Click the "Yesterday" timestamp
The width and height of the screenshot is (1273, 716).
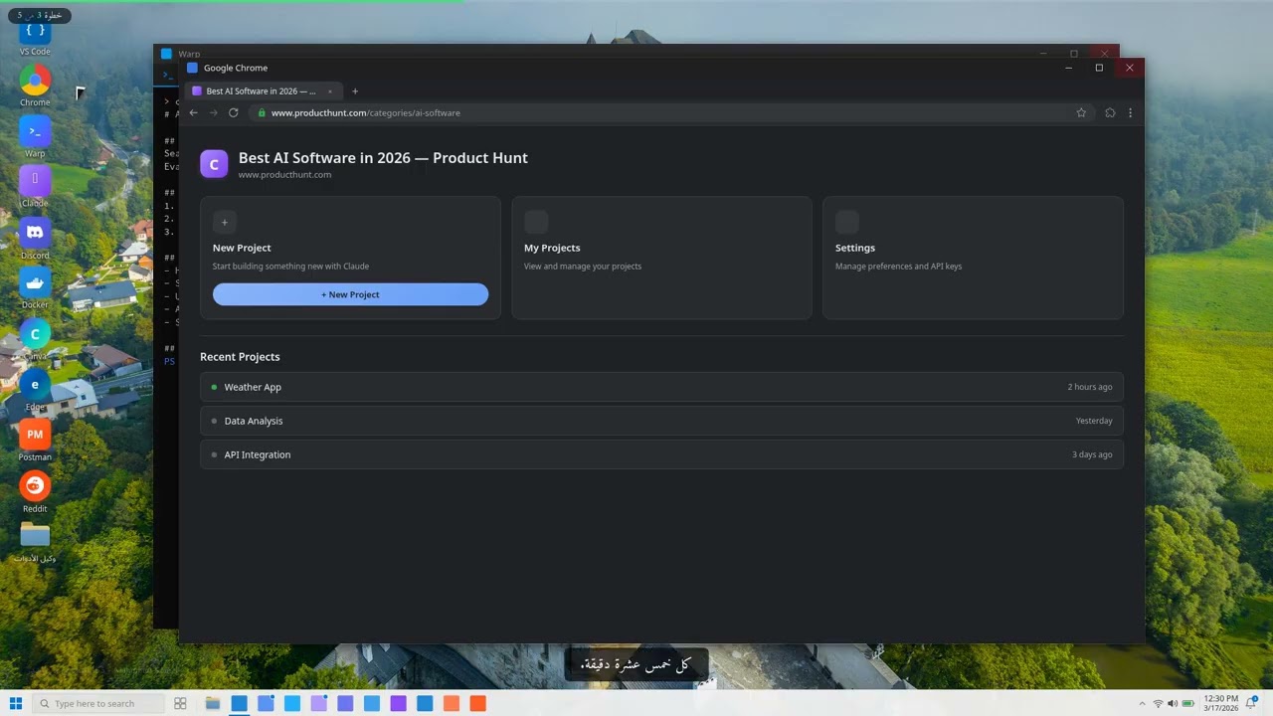1094,421
